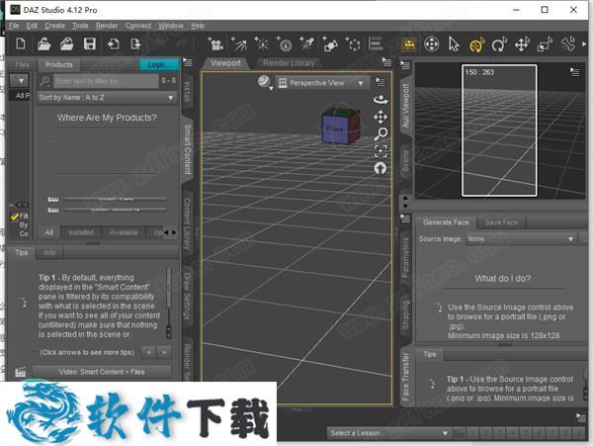Click the Open File folder icon
593x446 pixels.
click(x=43, y=44)
